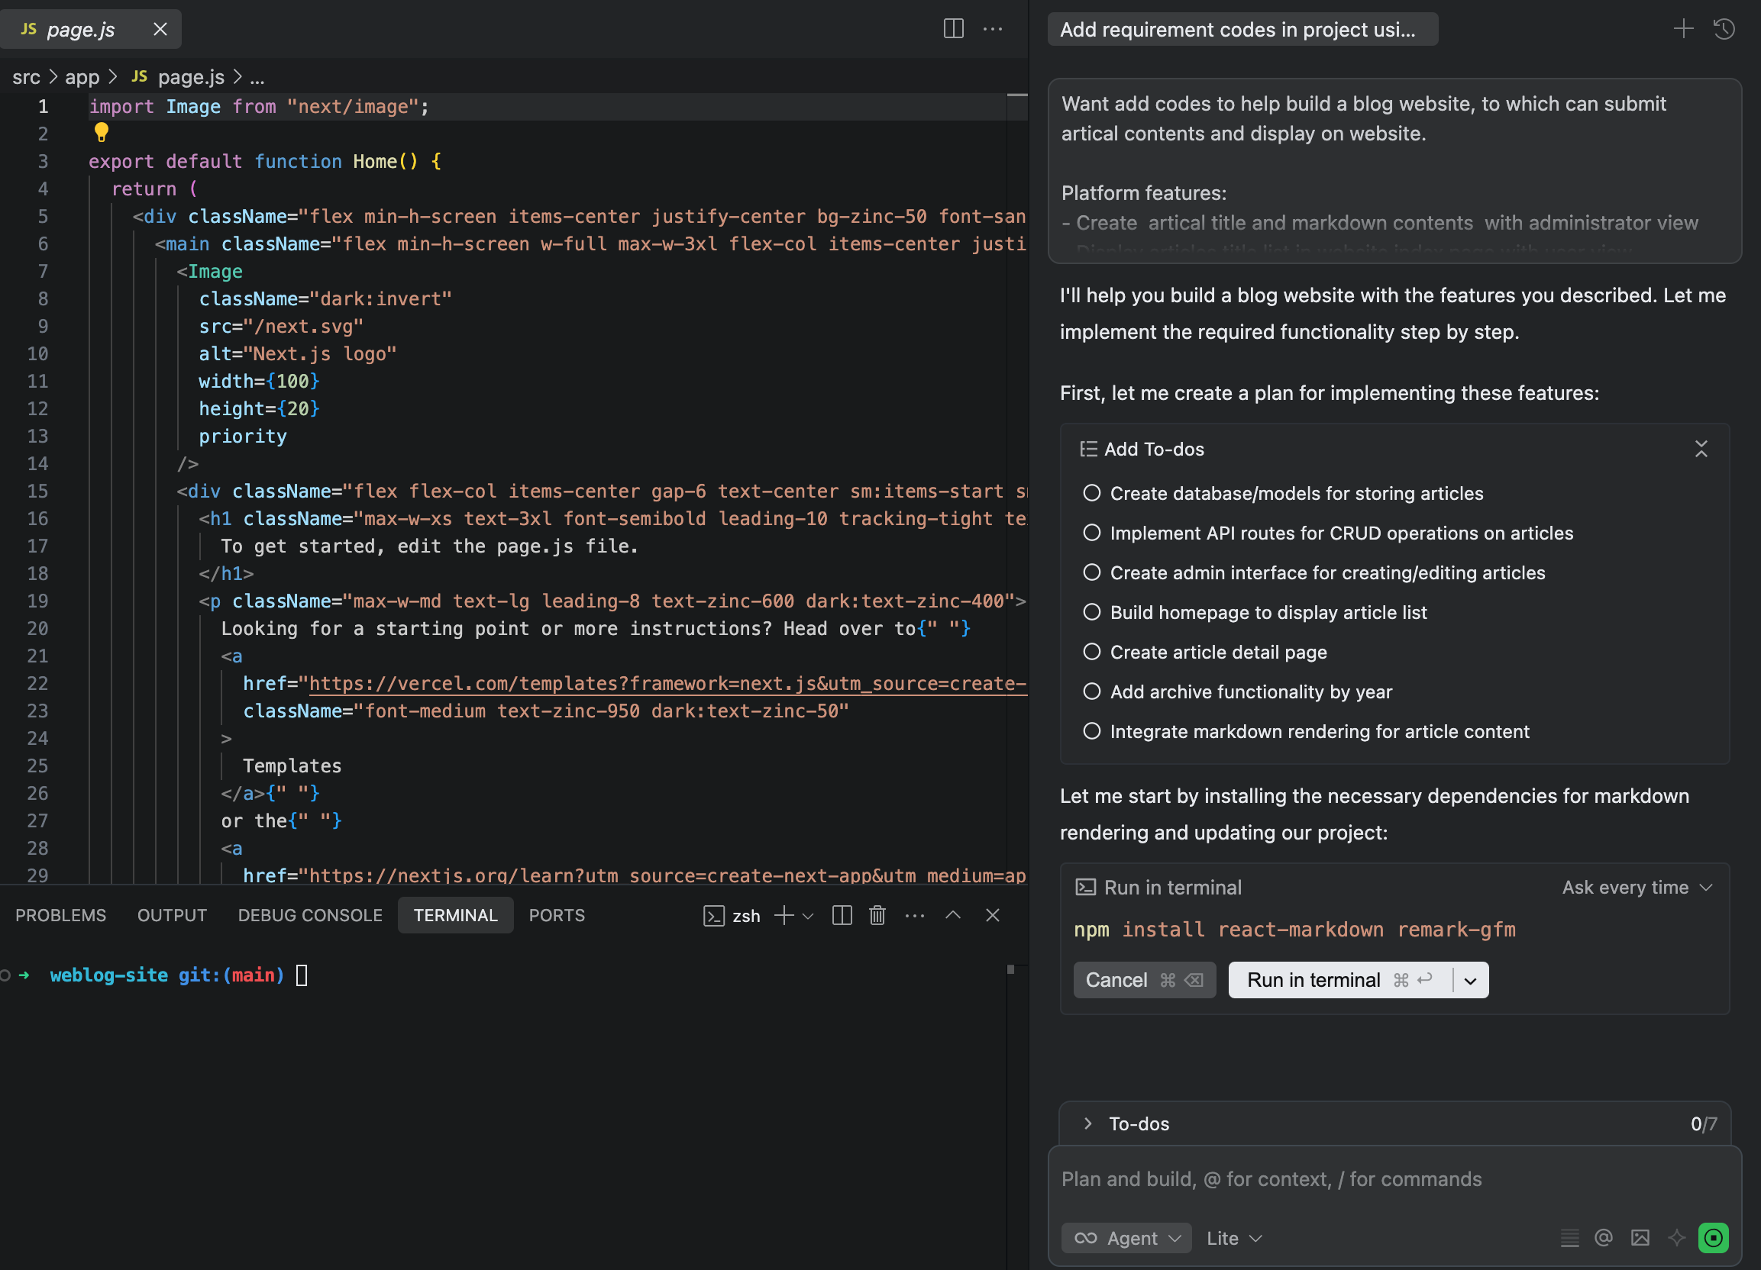Start a new chat with plus icon
The image size is (1761, 1270).
tap(1682, 30)
